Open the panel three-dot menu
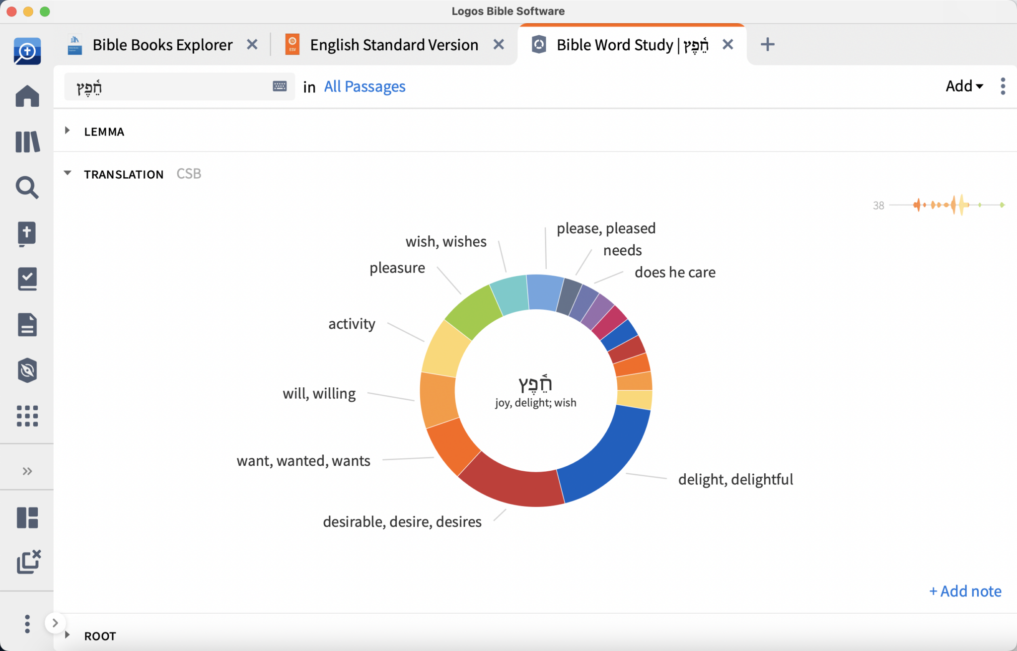This screenshot has width=1017, height=651. (1003, 86)
